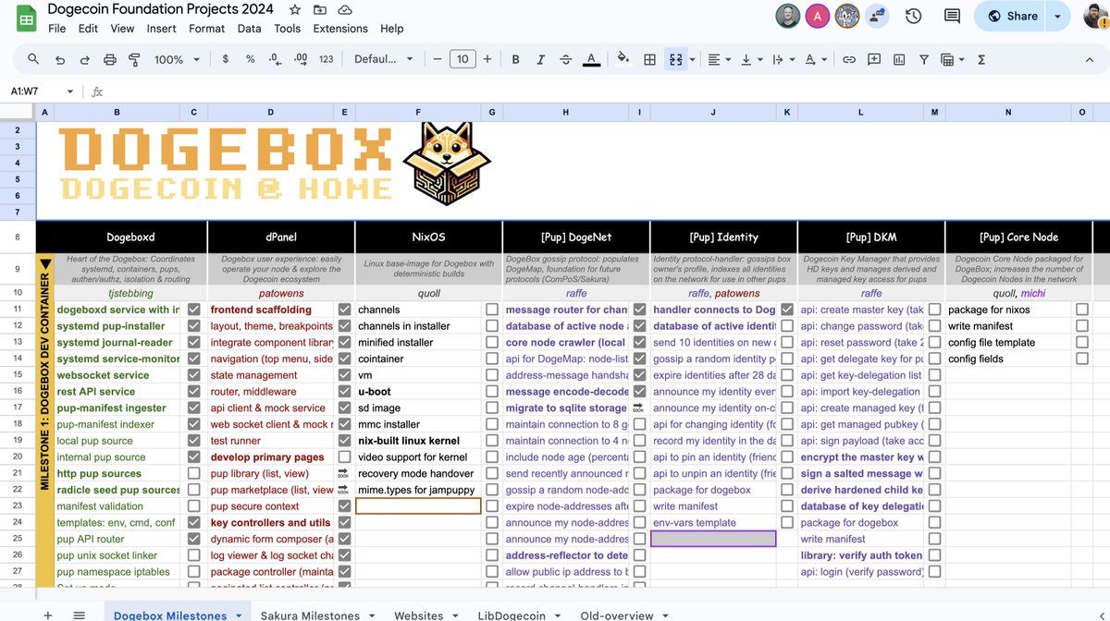
Task: Create a filter
Action: [x=923, y=59]
